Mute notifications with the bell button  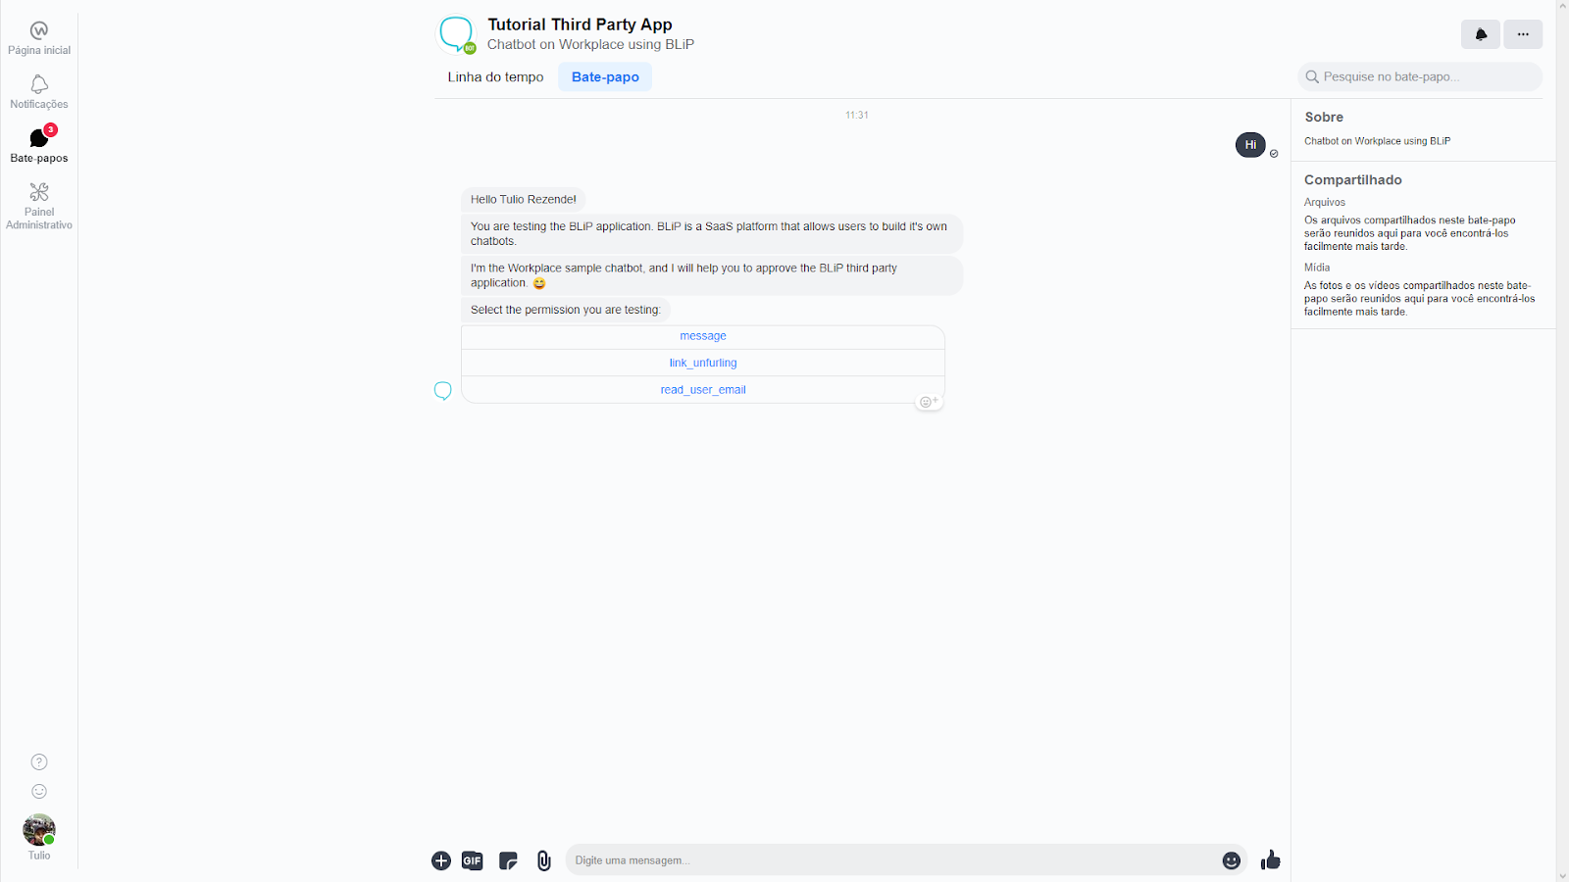point(1481,34)
